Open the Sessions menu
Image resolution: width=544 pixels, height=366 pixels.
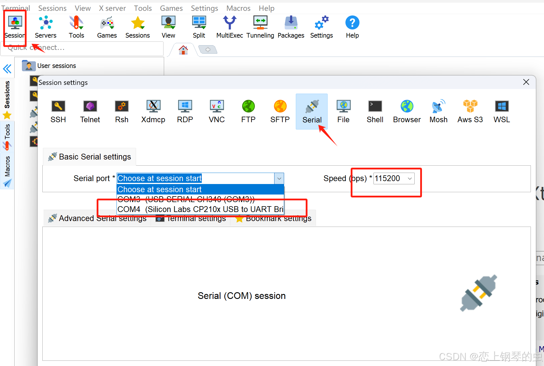coord(52,8)
